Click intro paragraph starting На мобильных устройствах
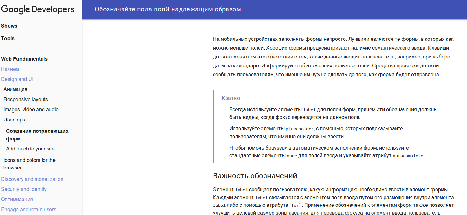467x215 pixels. click(333, 57)
